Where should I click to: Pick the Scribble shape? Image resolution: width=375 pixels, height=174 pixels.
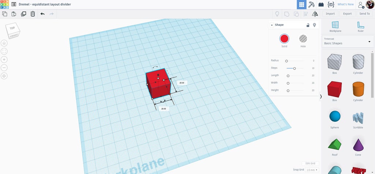(x=358, y=118)
